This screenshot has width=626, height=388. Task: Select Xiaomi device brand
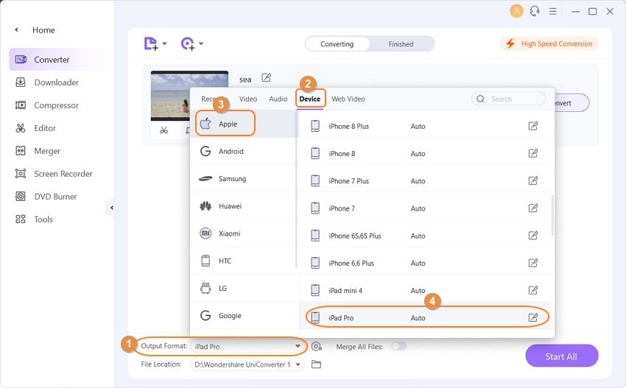pyautogui.click(x=245, y=233)
